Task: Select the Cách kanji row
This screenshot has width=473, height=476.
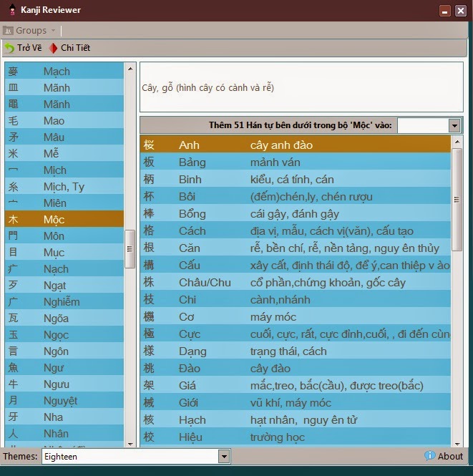Action: (296, 231)
